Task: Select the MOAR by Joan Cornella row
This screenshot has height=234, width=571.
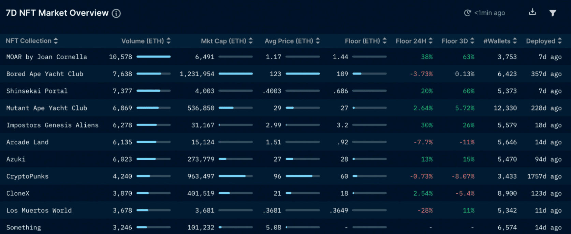Action: pos(46,57)
